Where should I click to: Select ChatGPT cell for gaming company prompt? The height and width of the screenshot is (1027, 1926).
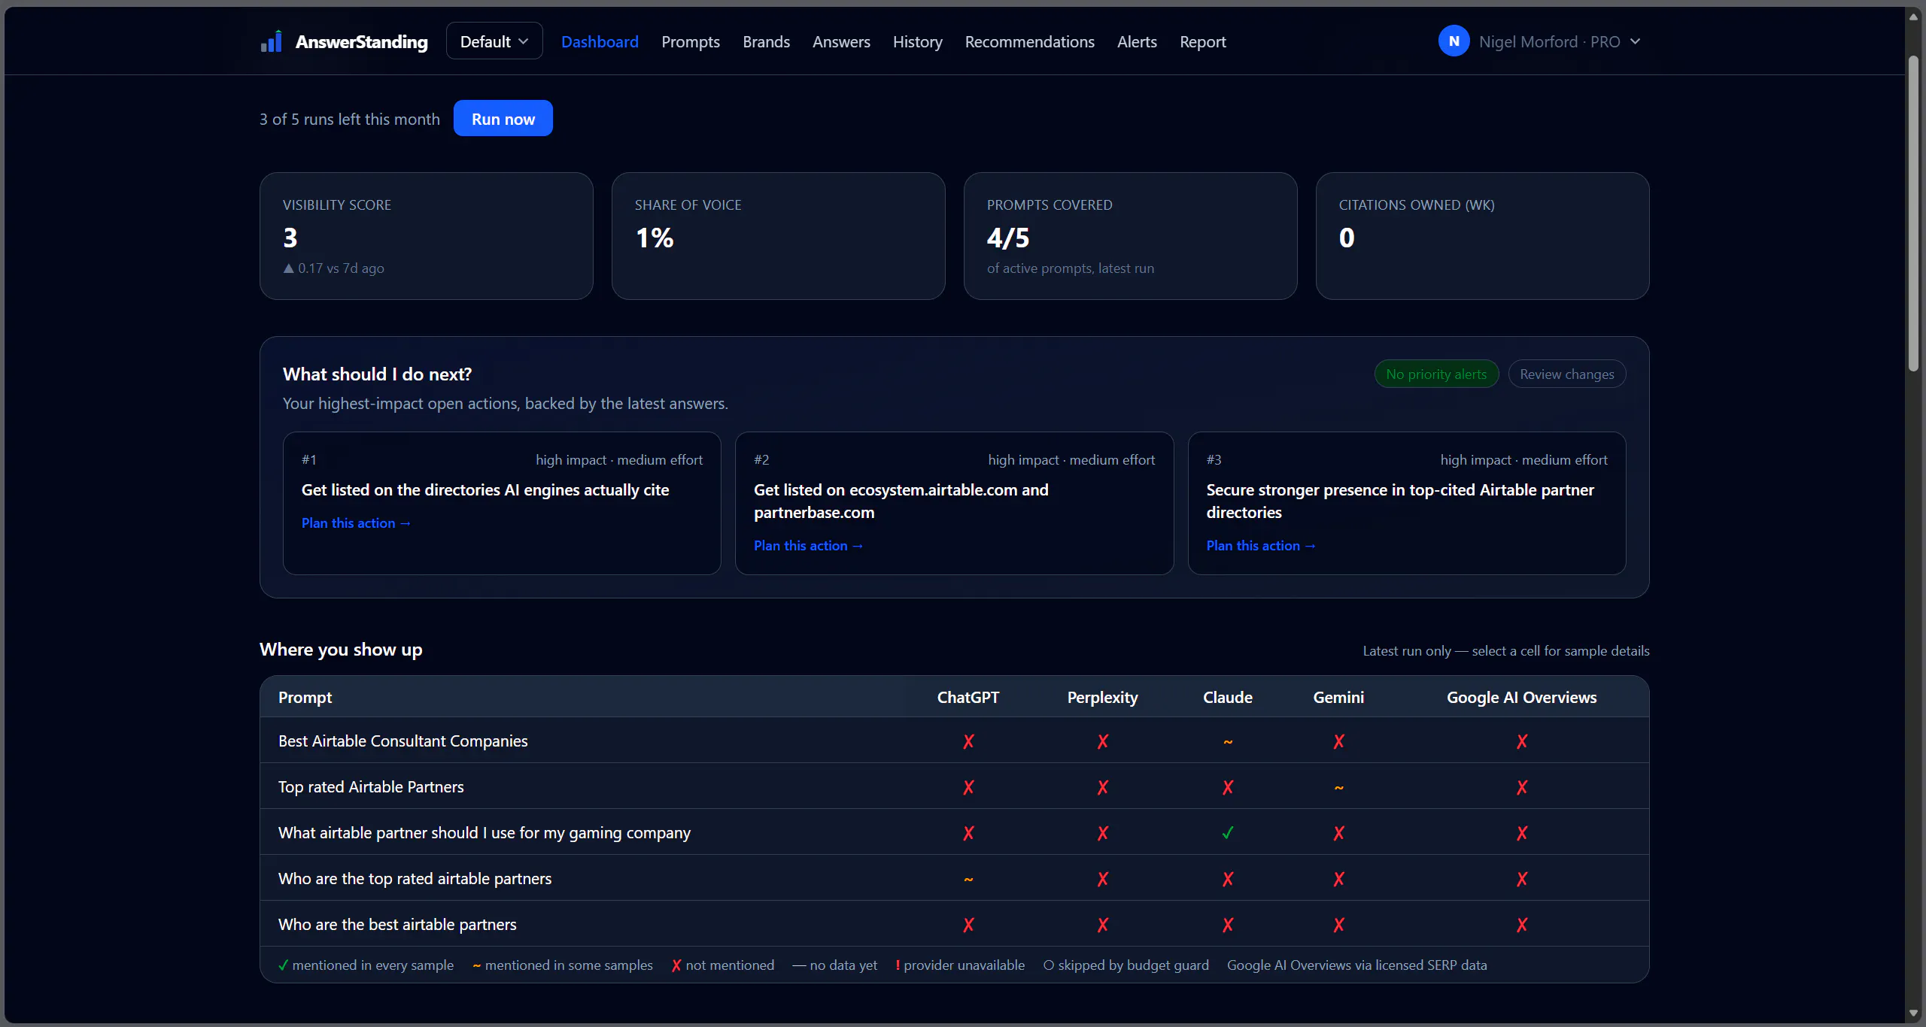pyautogui.click(x=968, y=833)
